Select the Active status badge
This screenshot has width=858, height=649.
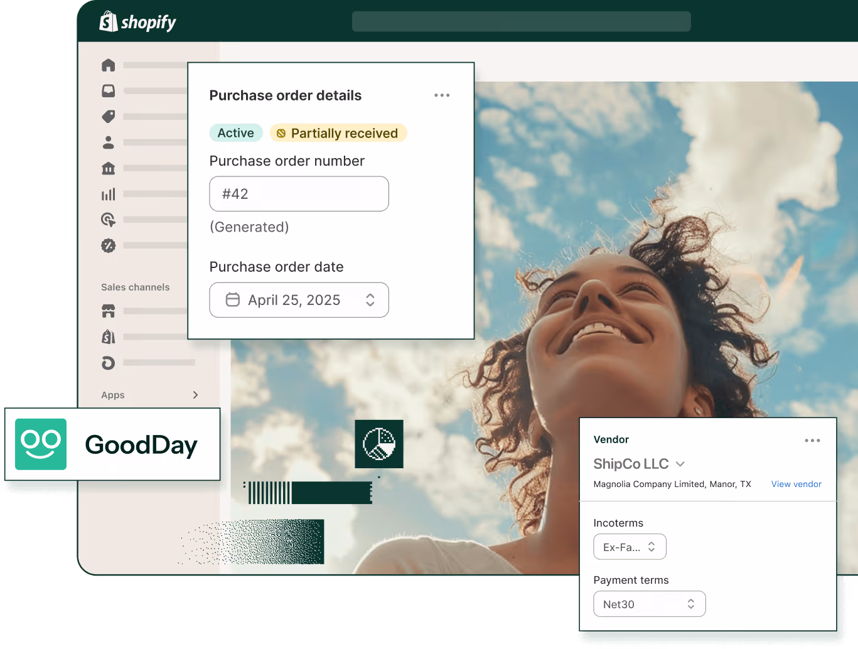tap(236, 132)
